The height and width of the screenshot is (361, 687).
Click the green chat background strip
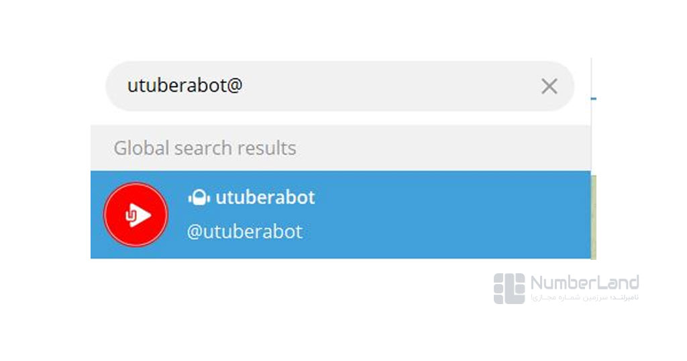click(593, 215)
